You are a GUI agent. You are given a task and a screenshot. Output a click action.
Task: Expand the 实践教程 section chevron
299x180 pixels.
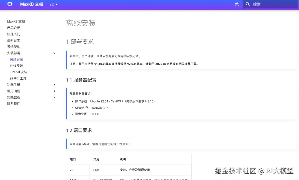tap(54, 97)
